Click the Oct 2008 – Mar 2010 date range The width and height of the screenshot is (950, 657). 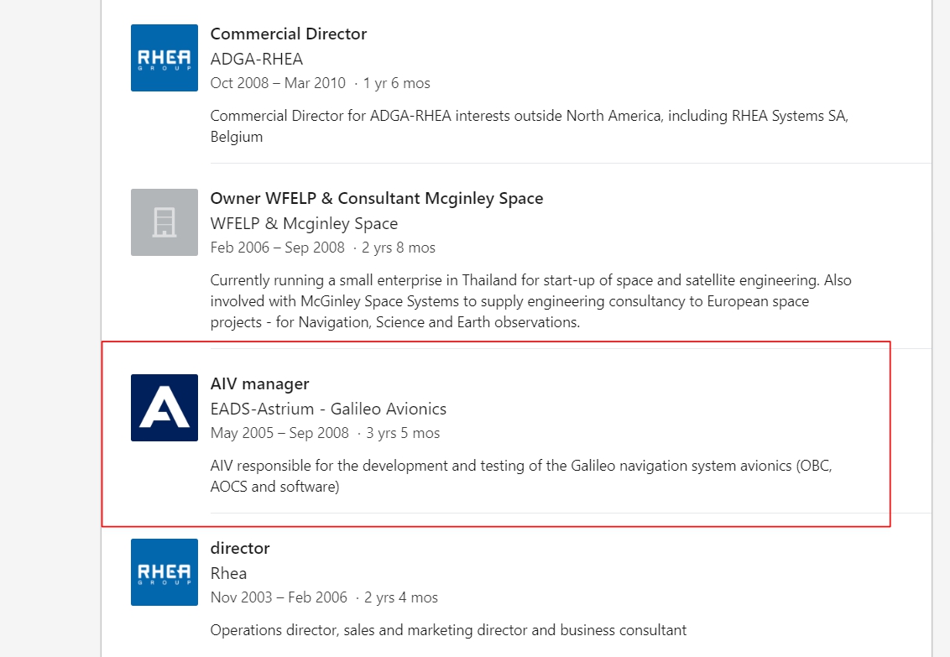277,83
